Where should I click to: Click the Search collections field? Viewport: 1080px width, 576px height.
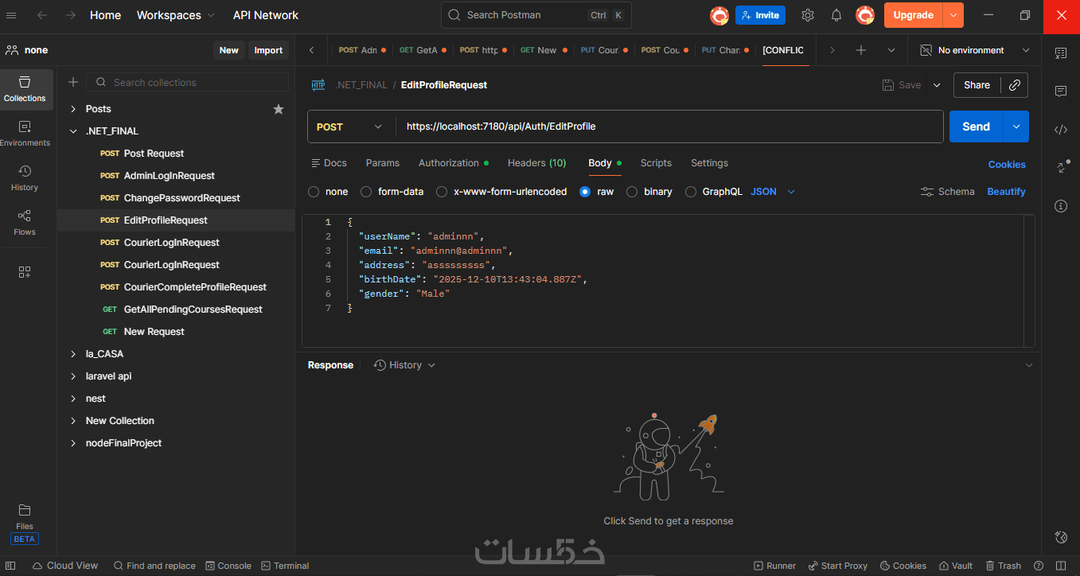[x=188, y=82]
